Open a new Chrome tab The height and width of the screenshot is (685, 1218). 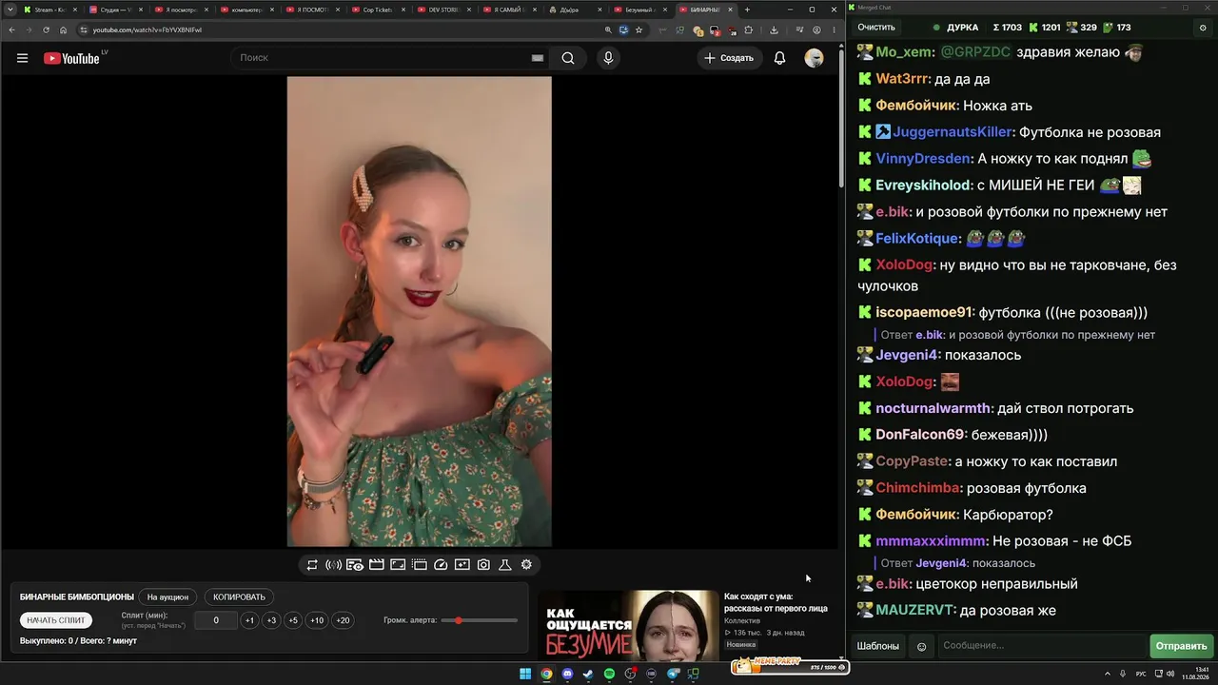(x=747, y=10)
